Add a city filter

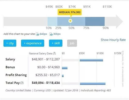point(10,43)
